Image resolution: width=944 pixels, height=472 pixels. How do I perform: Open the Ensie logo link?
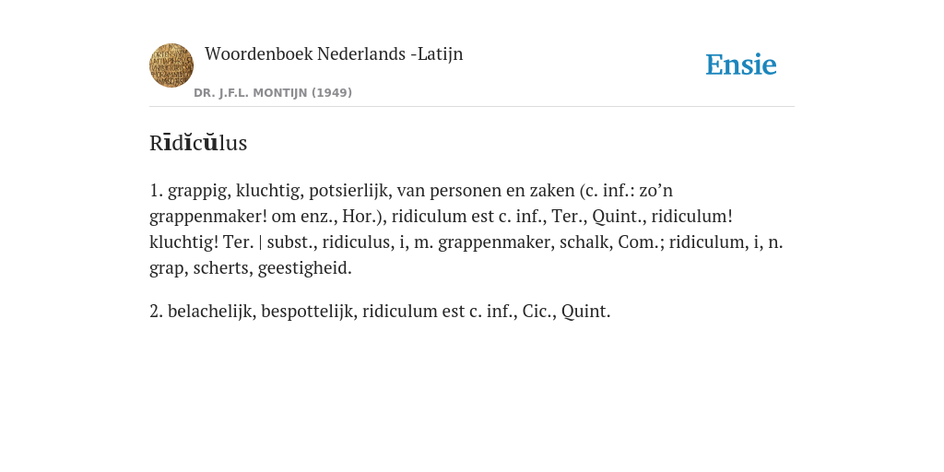tap(741, 65)
